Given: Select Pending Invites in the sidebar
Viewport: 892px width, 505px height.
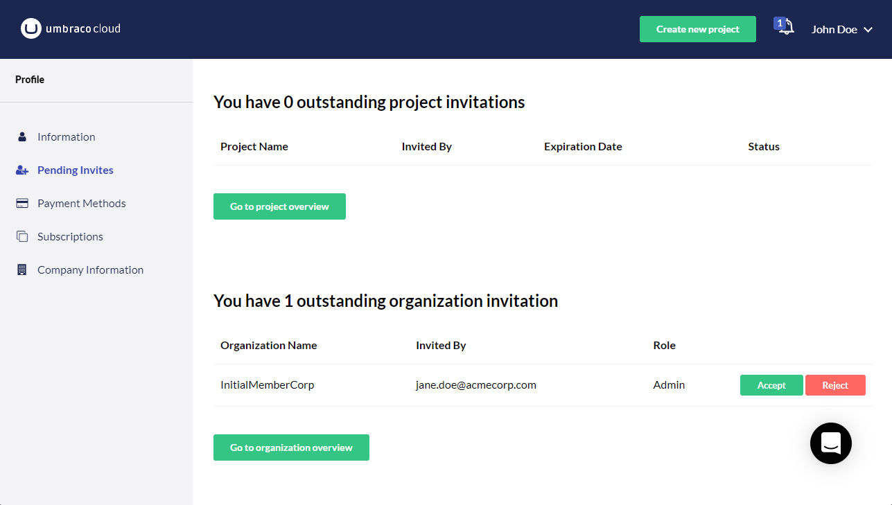Looking at the screenshot, I should 76,170.
